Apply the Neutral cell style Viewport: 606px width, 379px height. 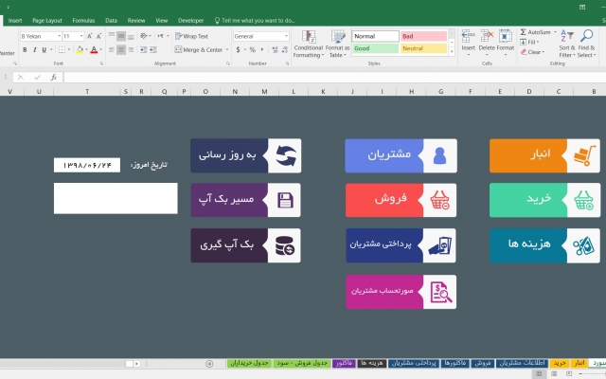click(423, 48)
